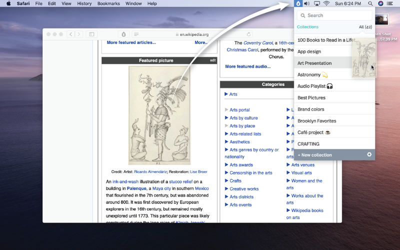
Task: Click the droplet extension icon in menu bar
Action: pos(298,3)
